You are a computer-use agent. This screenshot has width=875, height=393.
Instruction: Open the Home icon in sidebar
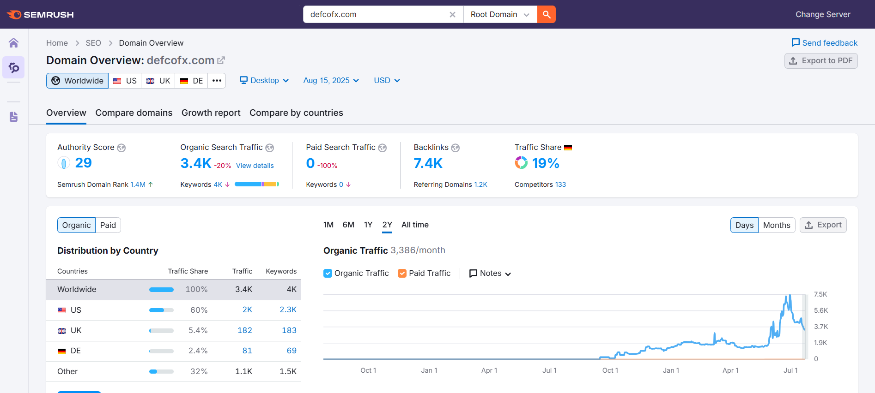click(14, 43)
